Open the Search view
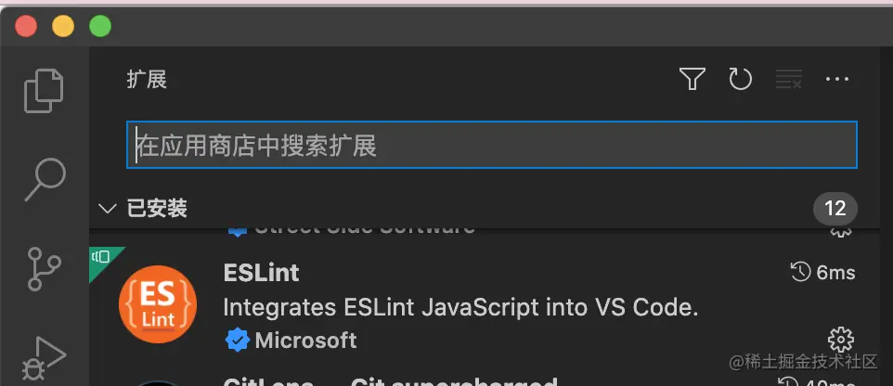 point(45,178)
